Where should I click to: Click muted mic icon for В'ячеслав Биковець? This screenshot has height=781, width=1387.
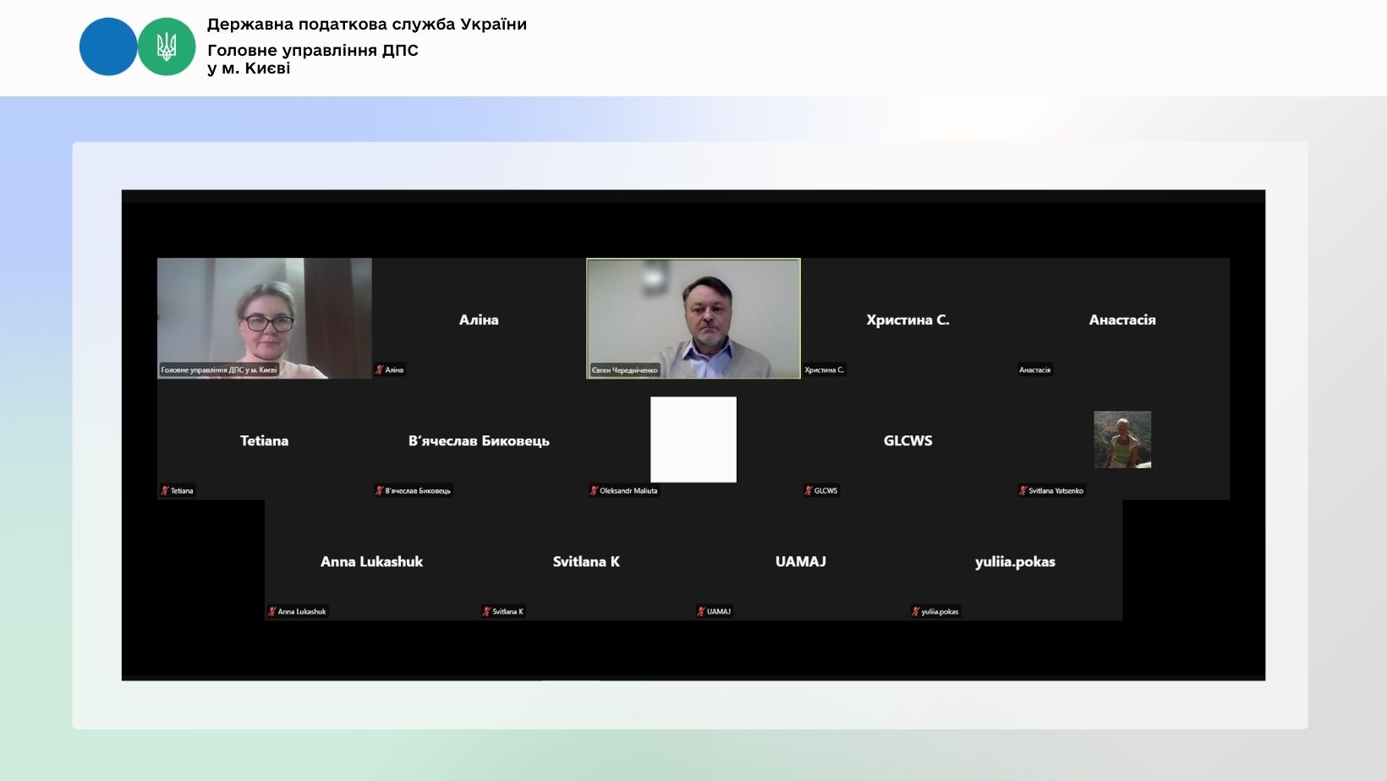tap(380, 490)
